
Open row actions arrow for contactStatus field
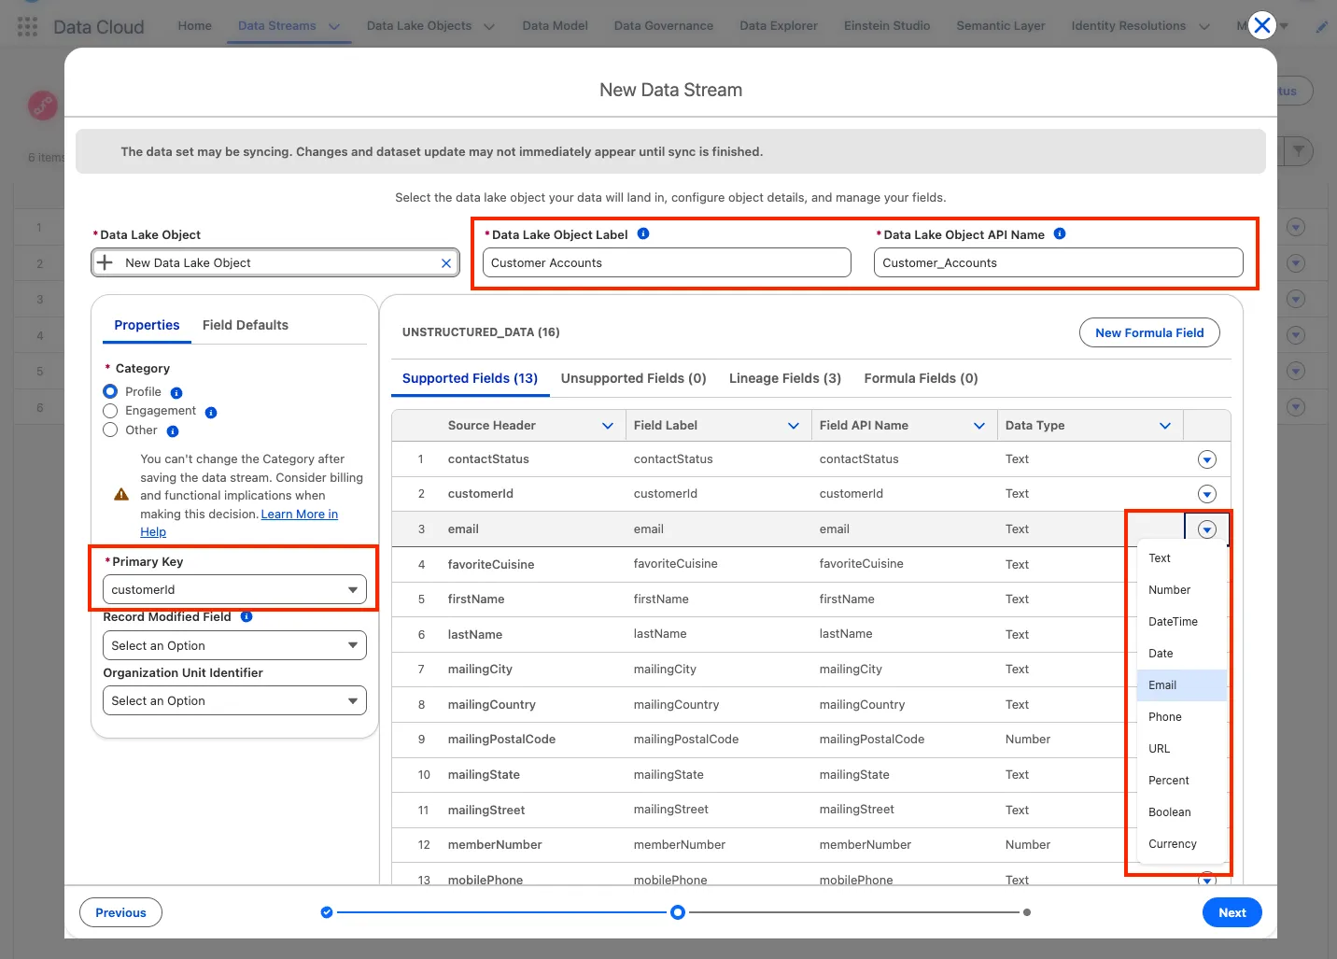pos(1206,459)
